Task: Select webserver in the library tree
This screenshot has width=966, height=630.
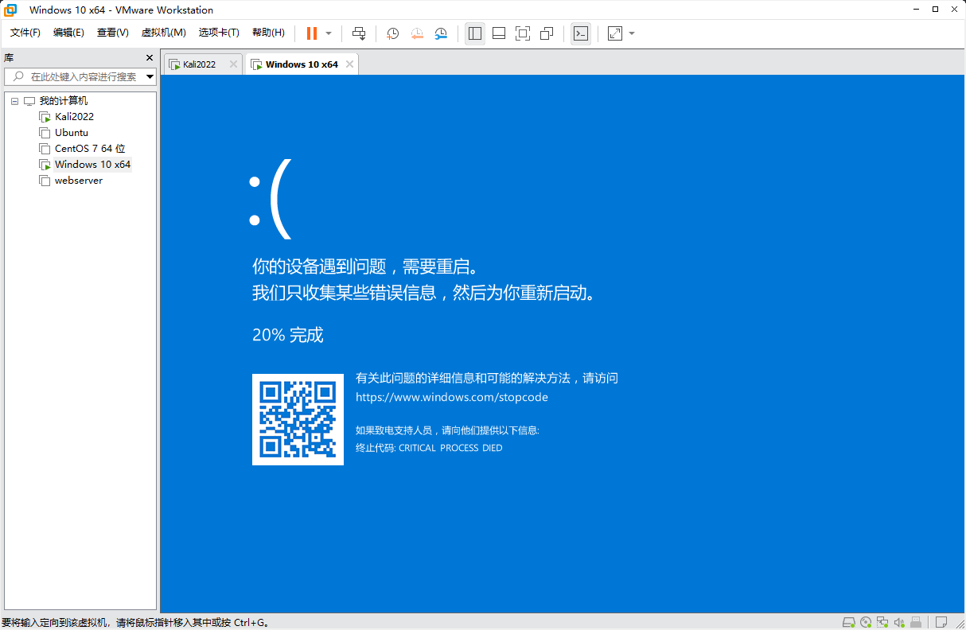Action: [x=79, y=181]
